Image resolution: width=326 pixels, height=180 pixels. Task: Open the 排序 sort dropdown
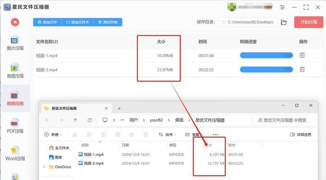pyautogui.click(x=168, y=135)
